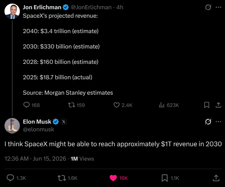Open Jon Erlichman's profile picture

[x=12, y=11]
